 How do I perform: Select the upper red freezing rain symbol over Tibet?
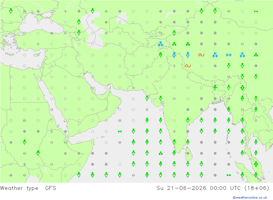point(201,55)
